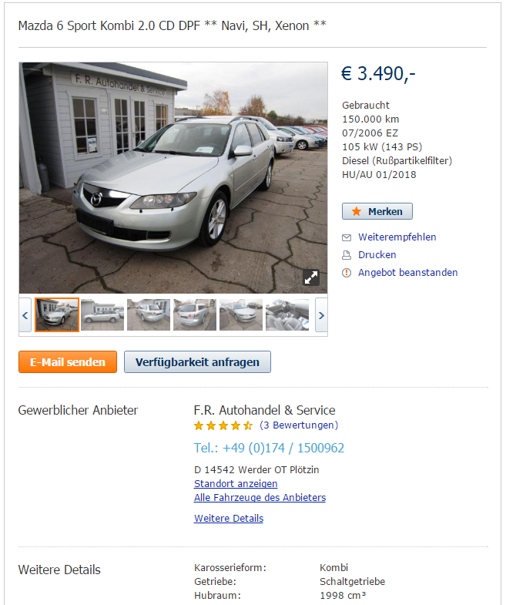Screen dimensions: 506x605
Task: Click the E-Mail senden button
Action: click(x=68, y=362)
